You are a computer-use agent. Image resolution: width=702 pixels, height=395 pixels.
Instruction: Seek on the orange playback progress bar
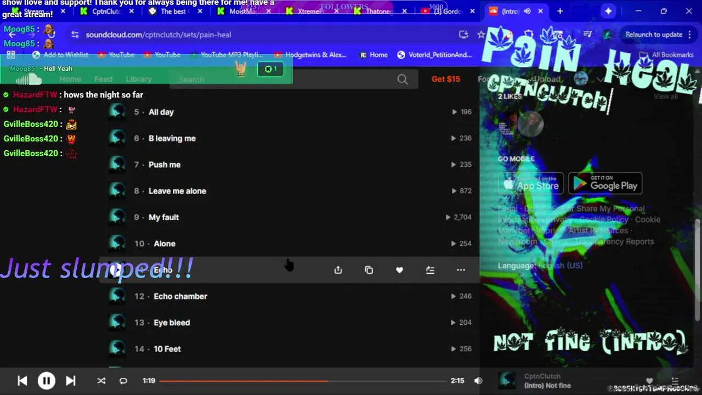point(303,381)
